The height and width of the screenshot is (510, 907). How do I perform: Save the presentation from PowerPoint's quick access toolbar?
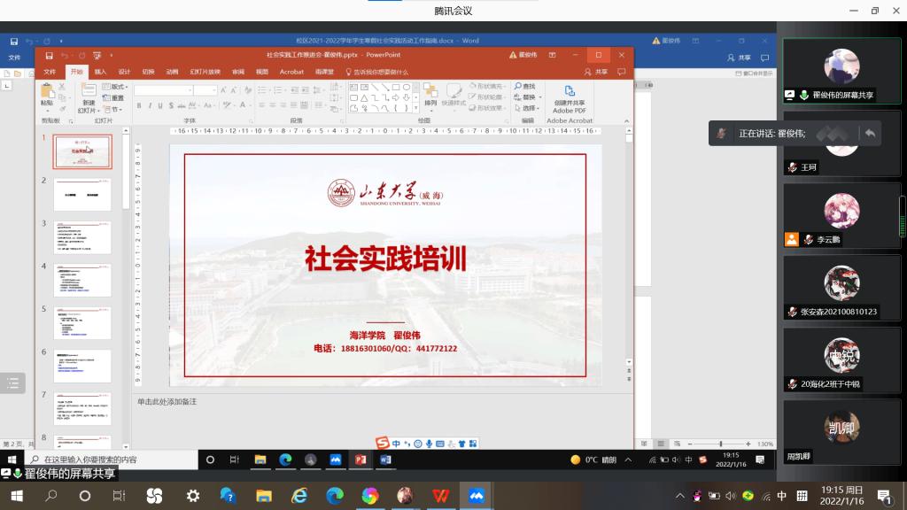[50, 56]
